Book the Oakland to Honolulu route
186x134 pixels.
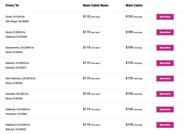[x=165, y=109]
